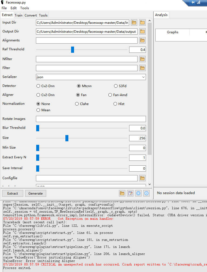Click the signal bars icon in the top-right overlay
This screenshot has height=272, width=207.
[199, 2]
